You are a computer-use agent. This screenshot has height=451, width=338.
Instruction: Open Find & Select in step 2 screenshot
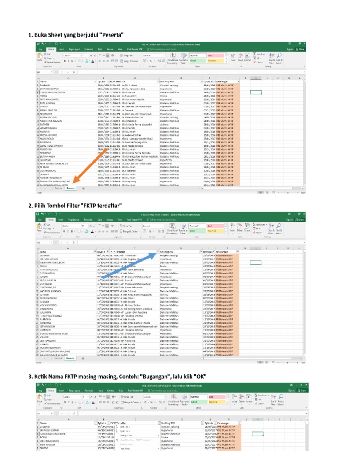click(279, 228)
